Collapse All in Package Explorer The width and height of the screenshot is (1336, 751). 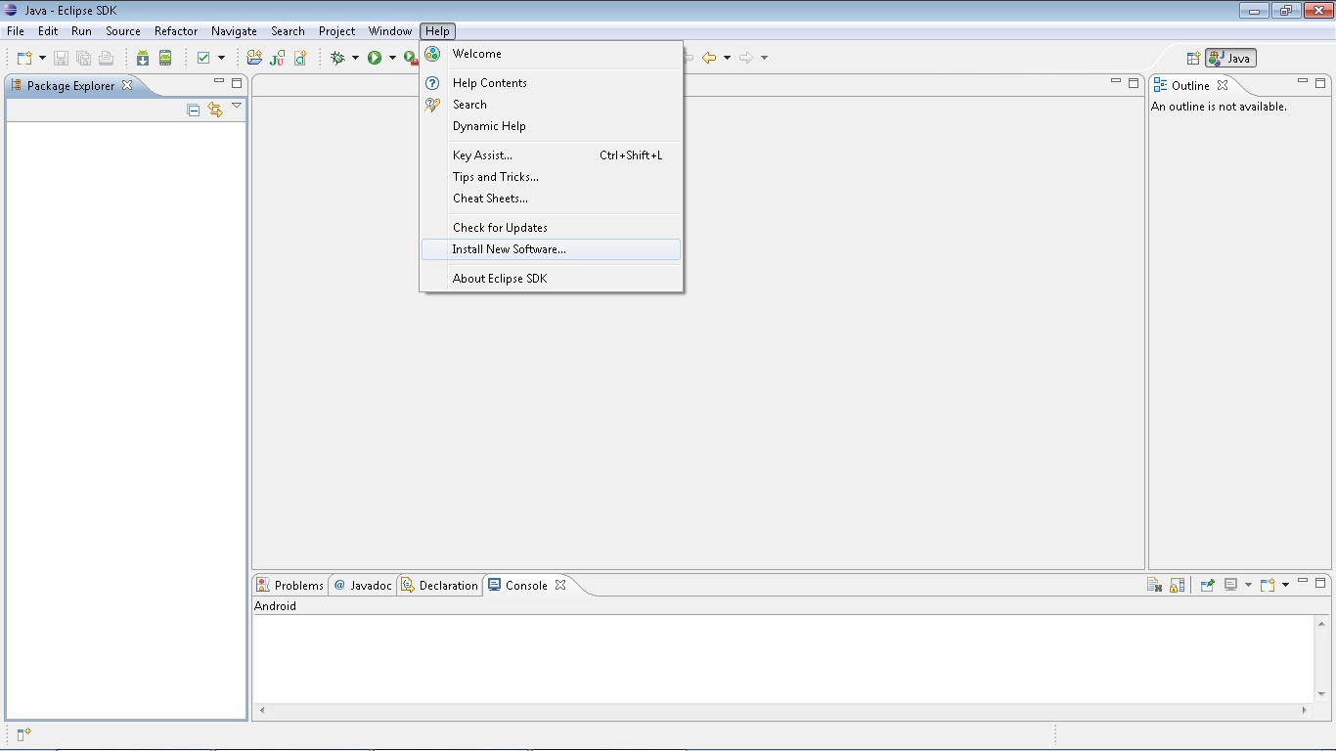coord(194,110)
